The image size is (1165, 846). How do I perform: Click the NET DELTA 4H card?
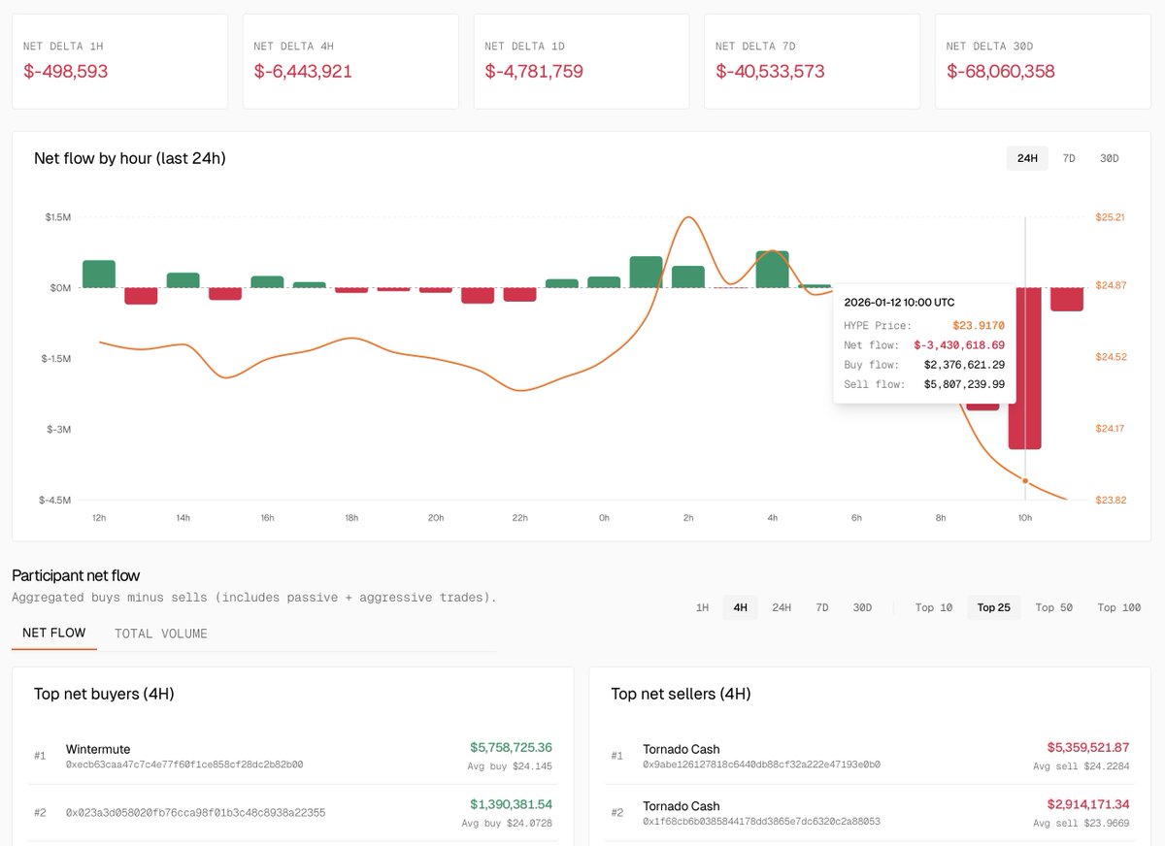click(350, 61)
